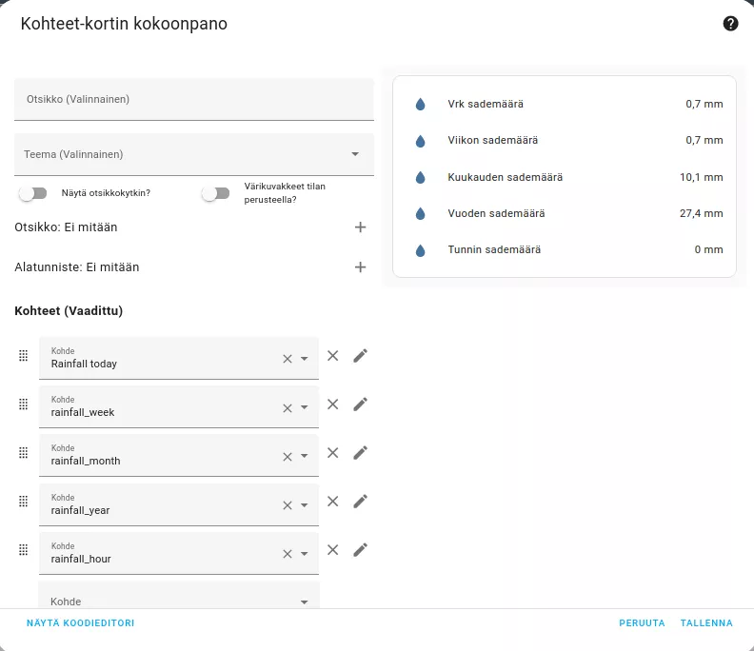The height and width of the screenshot is (651, 754).
Task: Clear the rainfall_hour entity field value
Action: click(x=288, y=554)
